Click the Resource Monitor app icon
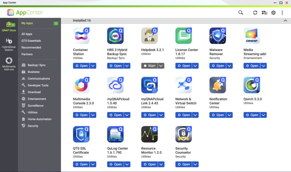The image size is (291, 172). pyautogui.click(x=150, y=134)
